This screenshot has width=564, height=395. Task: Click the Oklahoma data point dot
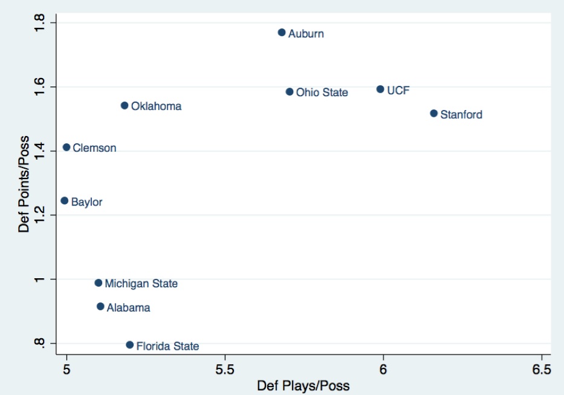click(x=125, y=105)
